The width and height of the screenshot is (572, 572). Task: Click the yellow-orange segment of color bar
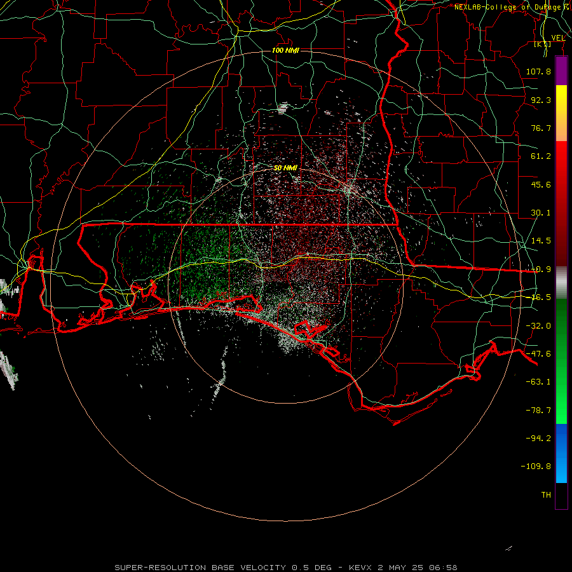tap(561, 113)
